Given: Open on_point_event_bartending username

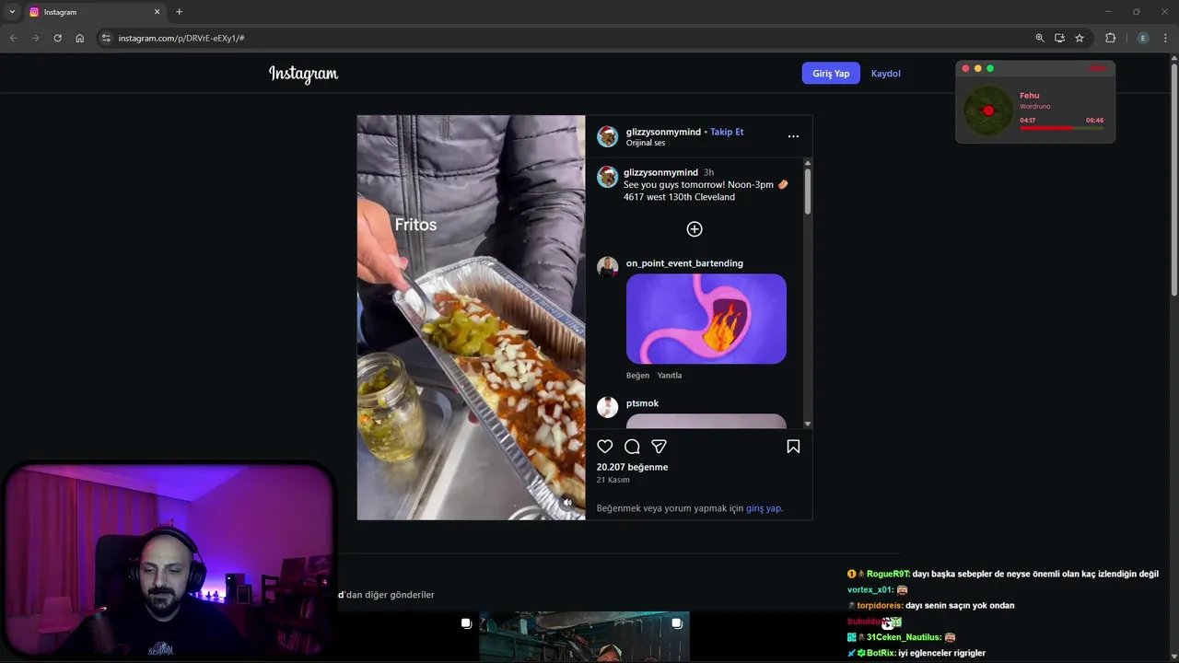Looking at the screenshot, I should coord(684,263).
